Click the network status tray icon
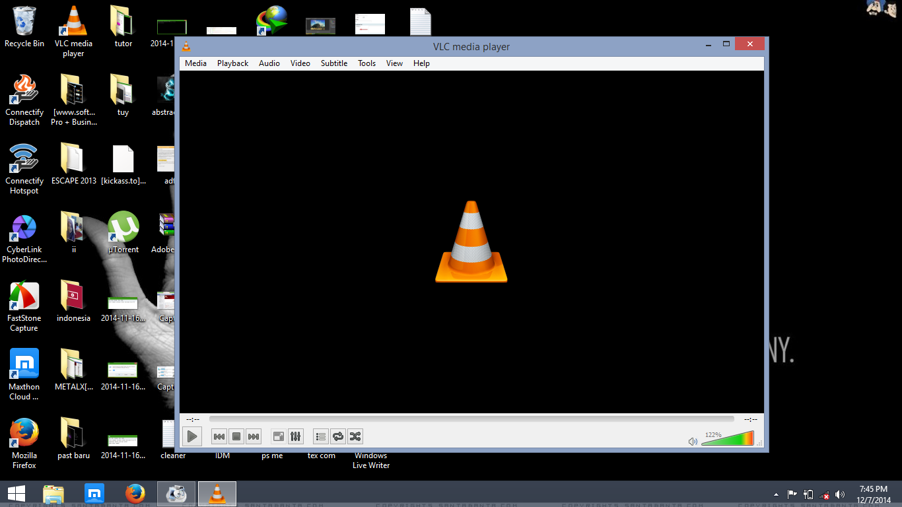 (824, 494)
